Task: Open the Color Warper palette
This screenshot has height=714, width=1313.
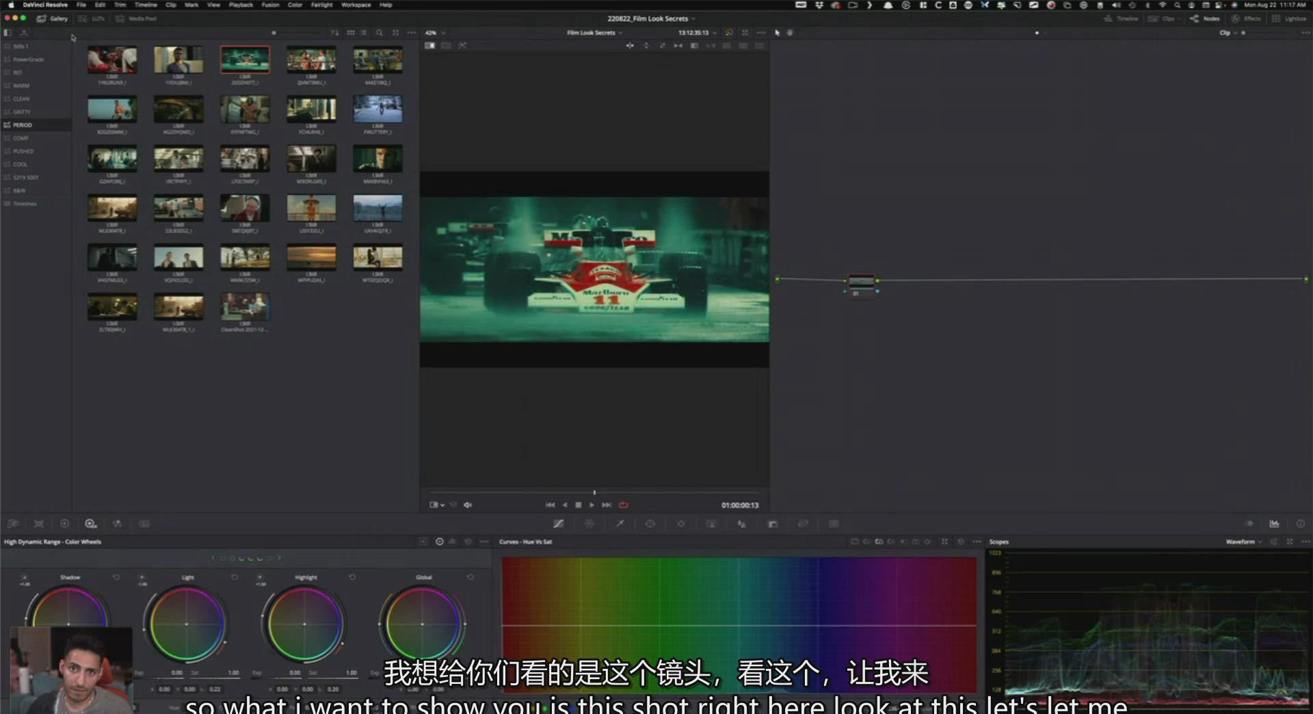Action: click(589, 524)
